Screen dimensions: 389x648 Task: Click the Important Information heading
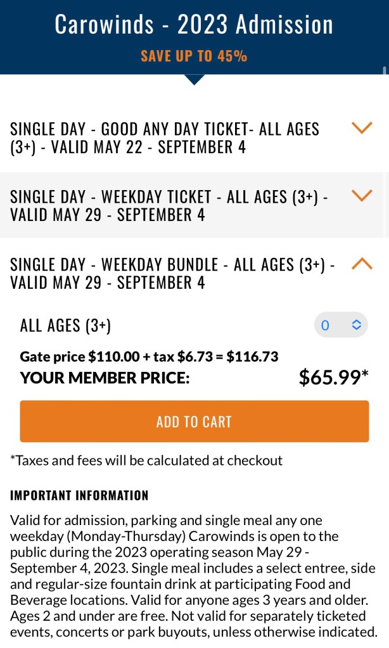click(79, 495)
